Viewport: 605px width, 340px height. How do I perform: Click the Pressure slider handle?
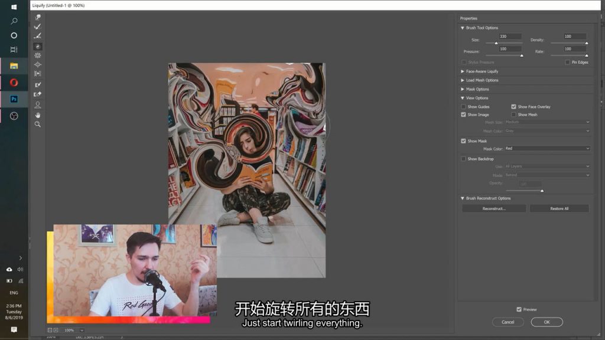pos(522,55)
